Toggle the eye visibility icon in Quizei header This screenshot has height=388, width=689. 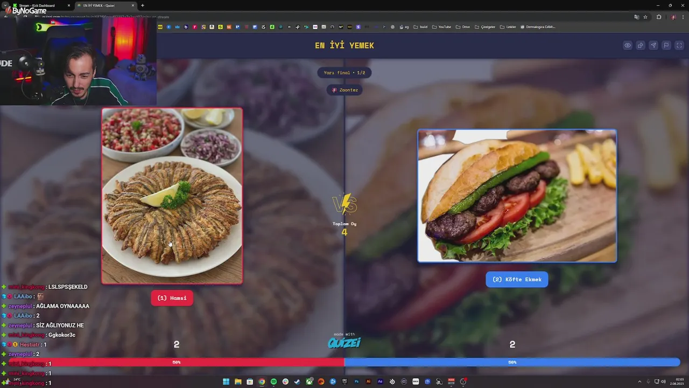pyautogui.click(x=627, y=45)
